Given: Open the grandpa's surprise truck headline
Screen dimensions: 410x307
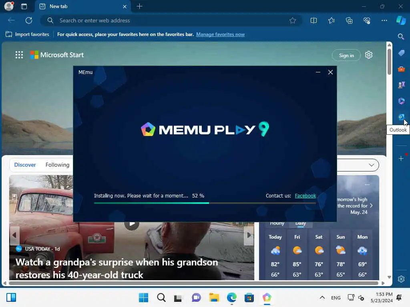Looking at the screenshot, I should (x=117, y=268).
